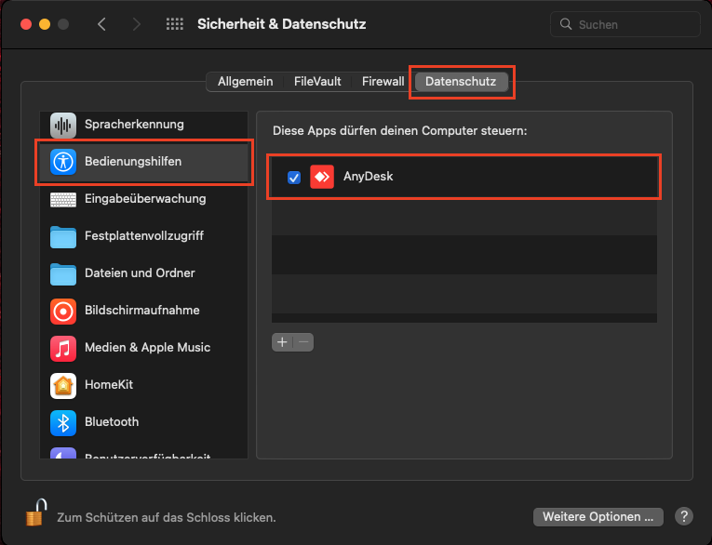Select Bedienungshilfen in the sidebar
Image resolution: width=712 pixels, height=545 pixels.
click(143, 162)
